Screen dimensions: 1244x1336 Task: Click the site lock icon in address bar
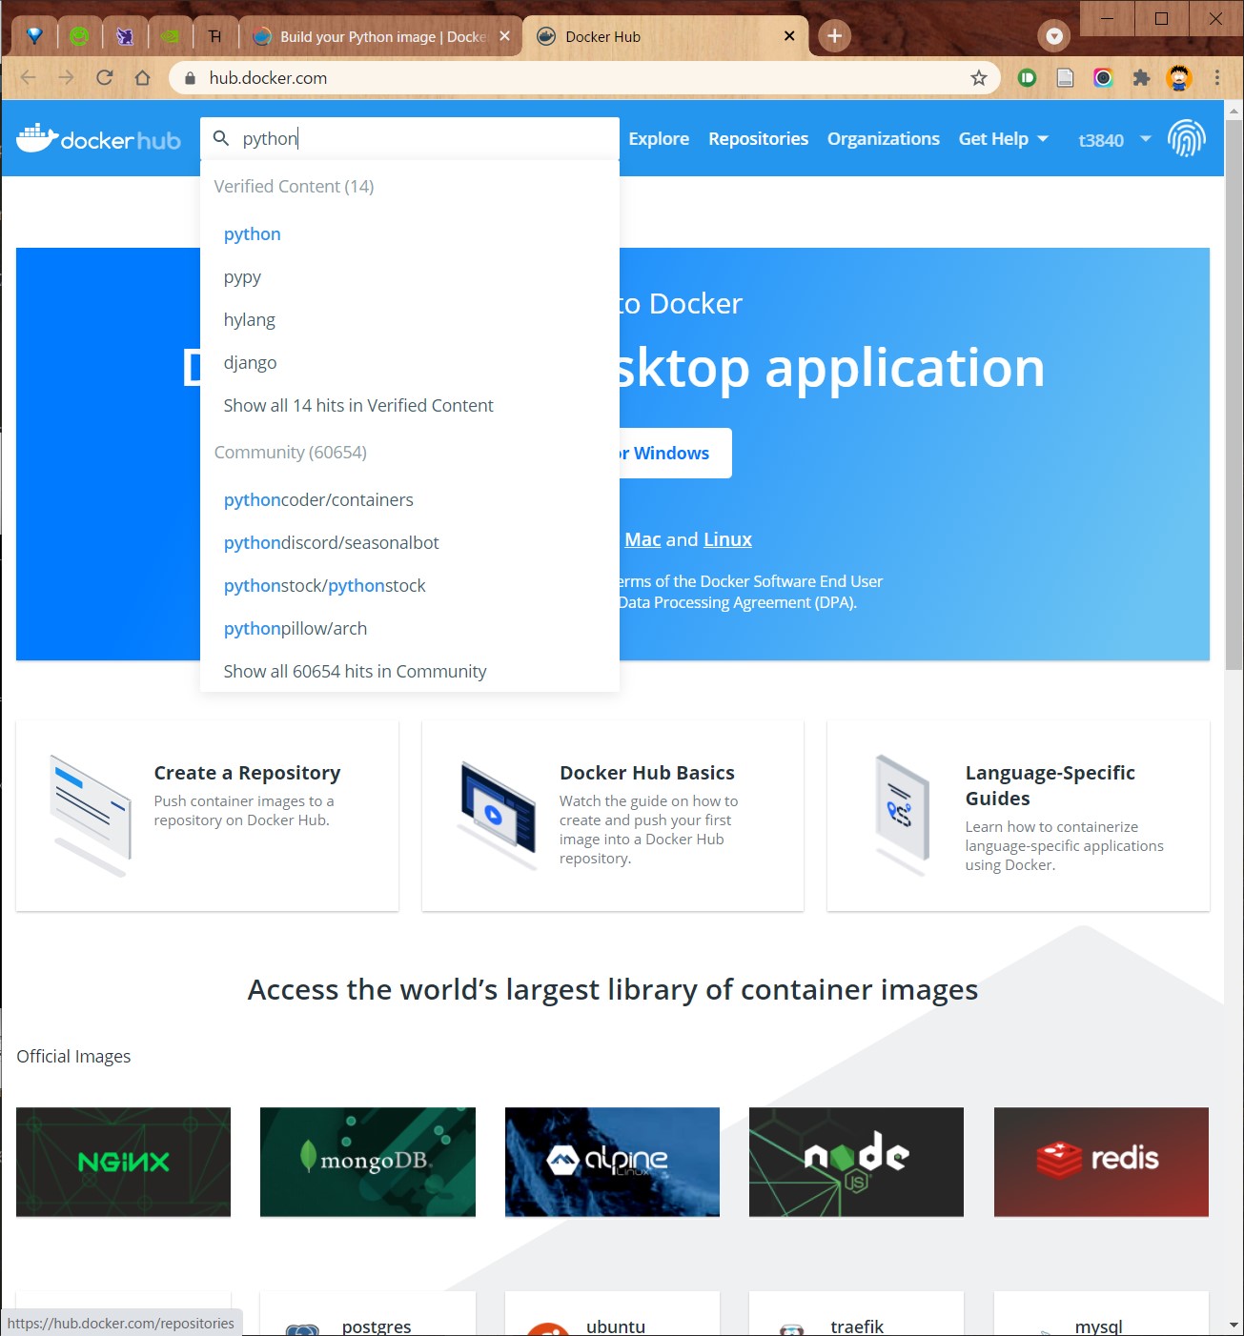pos(189,78)
